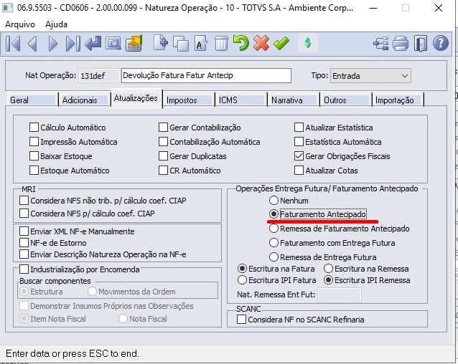The image size is (458, 364).
Task: Go to previous record arrow
Action: (33, 44)
